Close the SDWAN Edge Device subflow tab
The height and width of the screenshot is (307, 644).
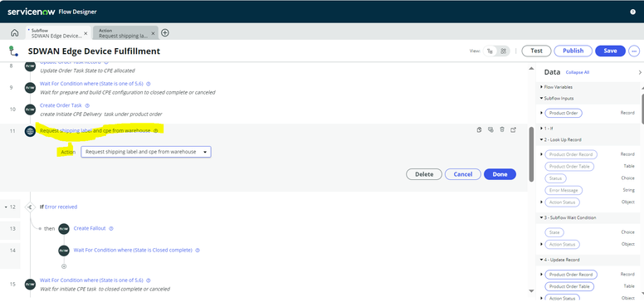85,33
